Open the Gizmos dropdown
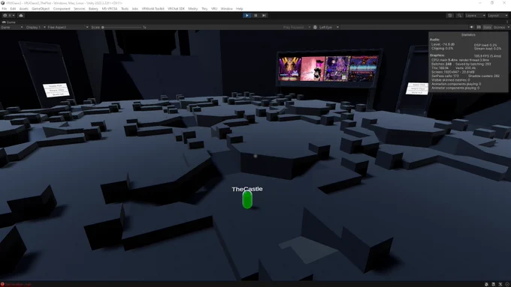The image size is (511, 287). pyautogui.click(x=501, y=27)
